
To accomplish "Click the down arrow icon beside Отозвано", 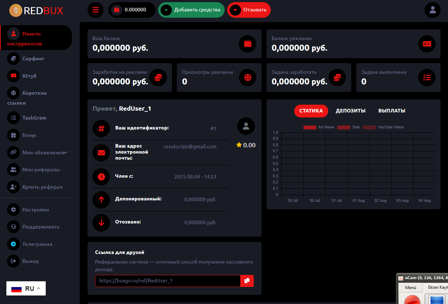I will (x=101, y=223).
